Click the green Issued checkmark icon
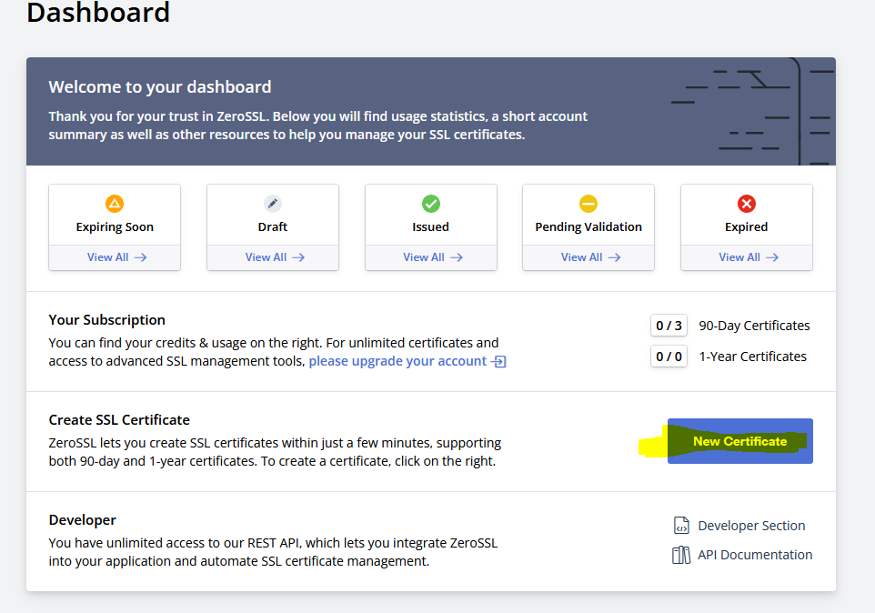The height and width of the screenshot is (613, 875). [431, 204]
